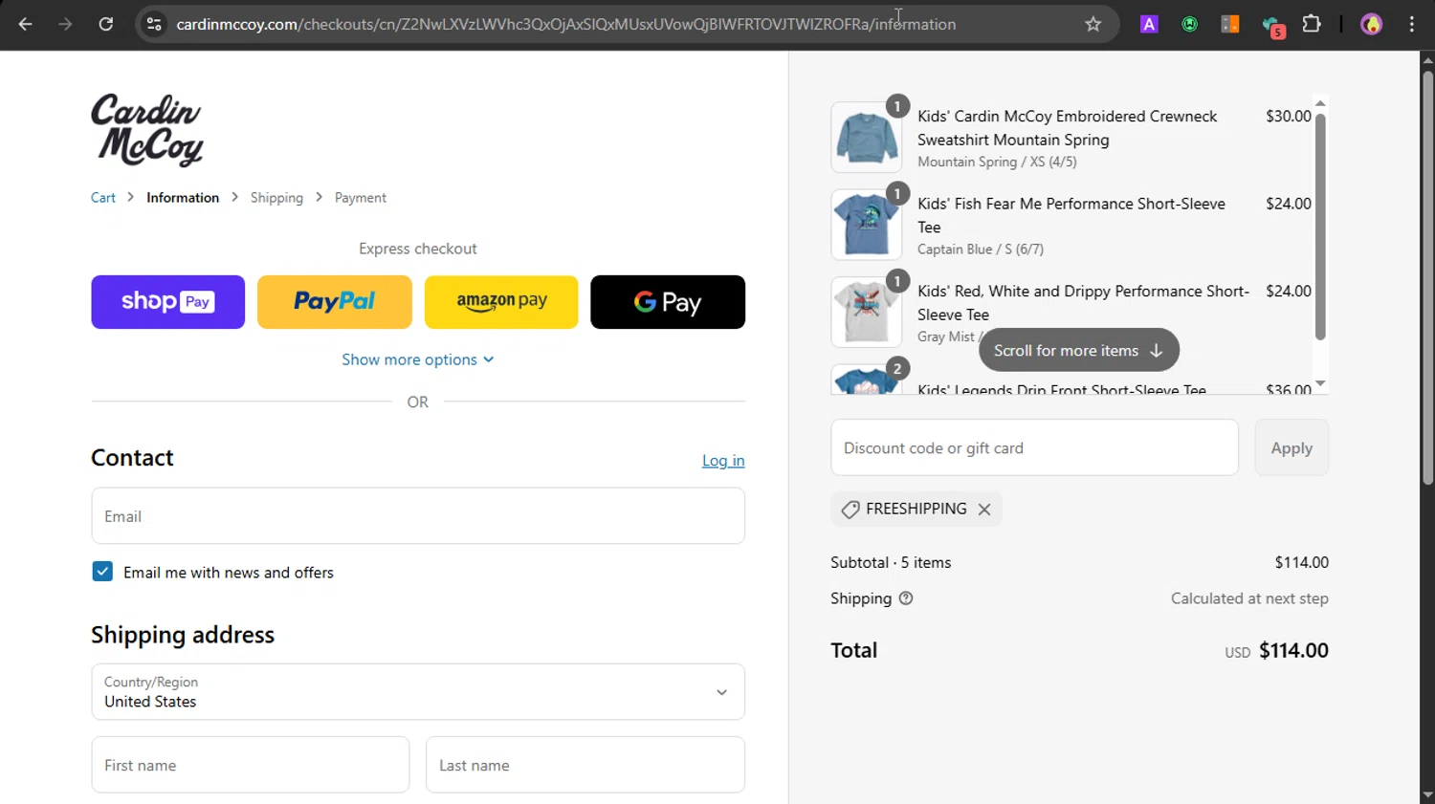Open the Log in link
This screenshot has width=1435, height=804.
pyautogui.click(x=723, y=461)
